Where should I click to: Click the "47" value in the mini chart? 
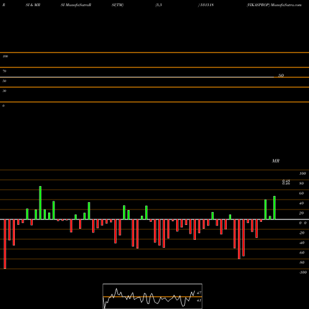(199, 292)
